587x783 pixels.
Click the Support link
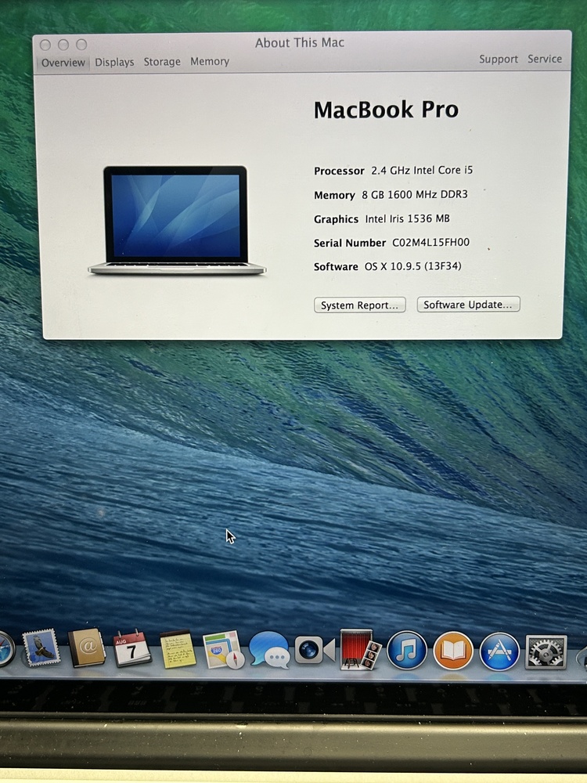click(x=499, y=59)
